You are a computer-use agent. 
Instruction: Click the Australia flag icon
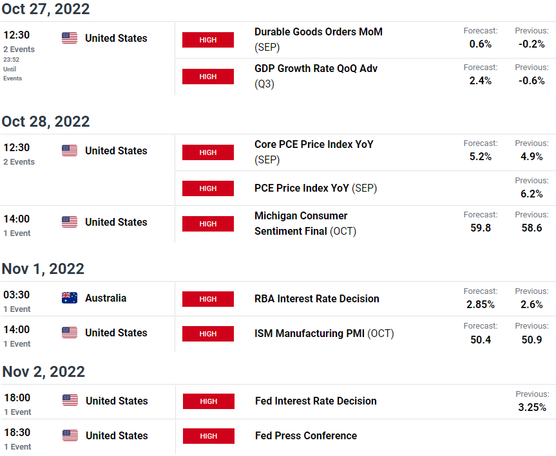pyautogui.click(x=70, y=298)
